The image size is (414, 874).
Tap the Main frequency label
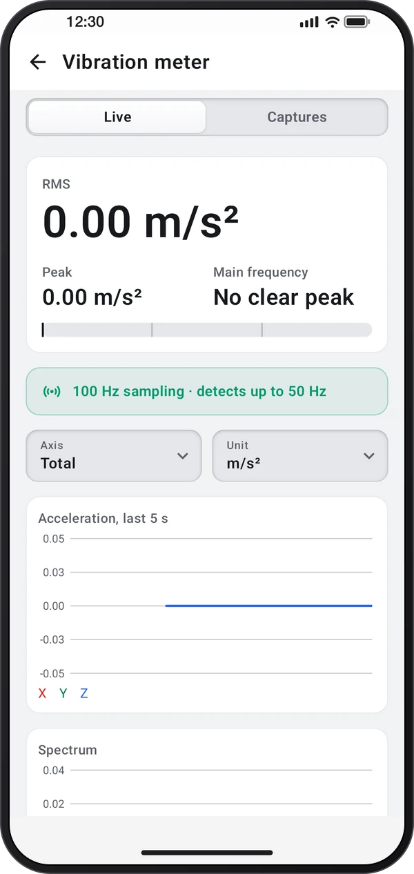tap(261, 272)
